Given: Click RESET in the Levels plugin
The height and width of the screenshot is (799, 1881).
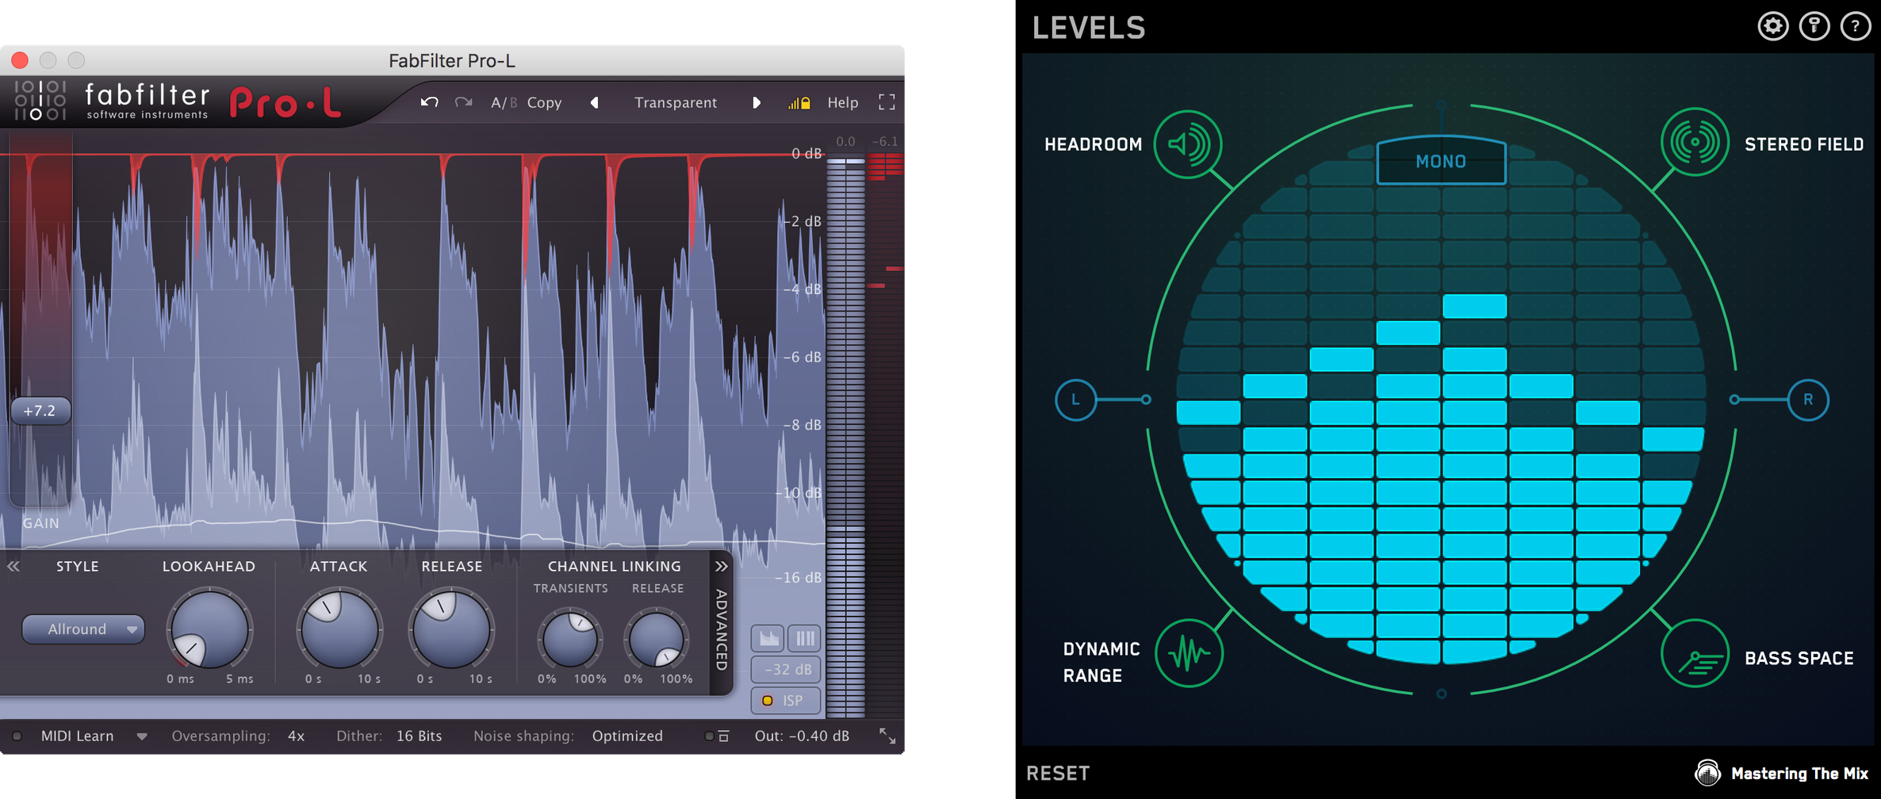Looking at the screenshot, I should [1058, 774].
